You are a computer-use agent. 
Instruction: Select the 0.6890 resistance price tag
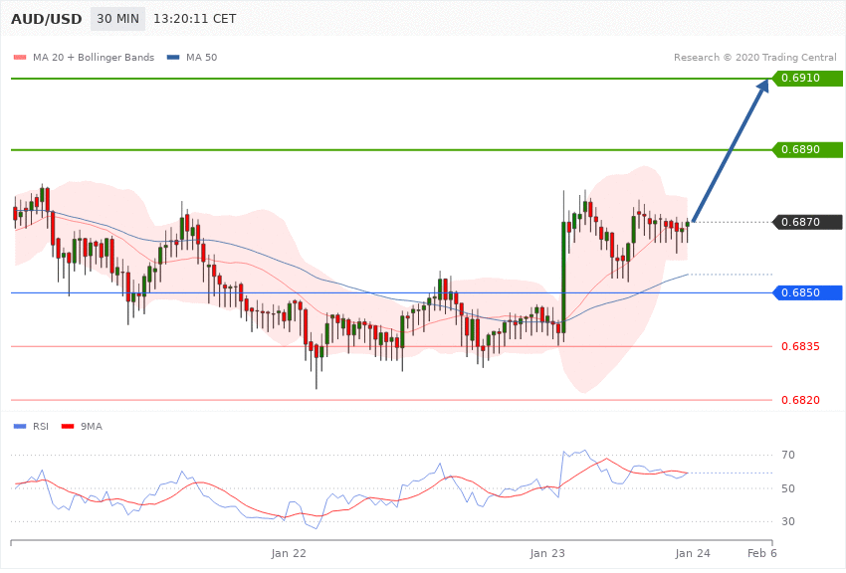click(x=807, y=149)
